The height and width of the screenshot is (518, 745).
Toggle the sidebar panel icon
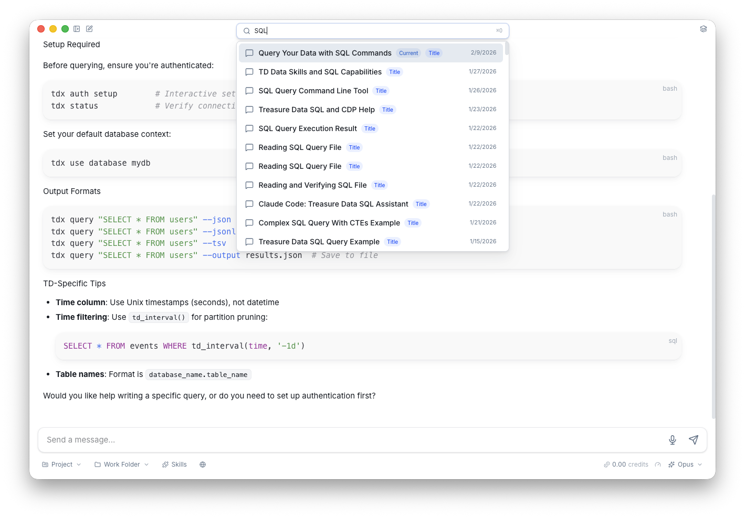click(77, 29)
